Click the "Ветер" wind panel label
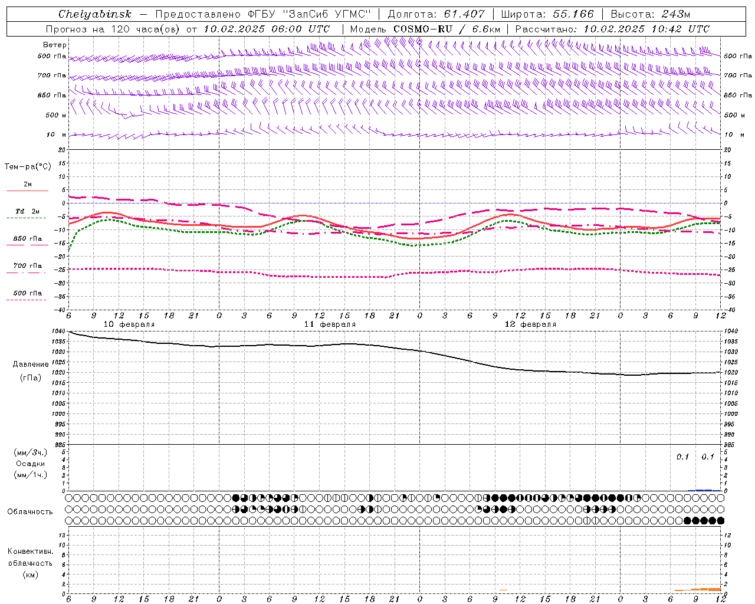755x604 pixels. pyautogui.click(x=55, y=45)
